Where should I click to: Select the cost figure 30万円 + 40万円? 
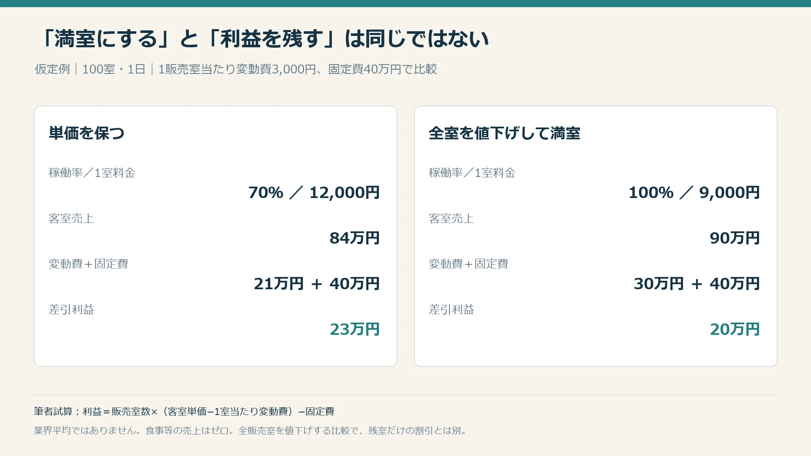(697, 284)
